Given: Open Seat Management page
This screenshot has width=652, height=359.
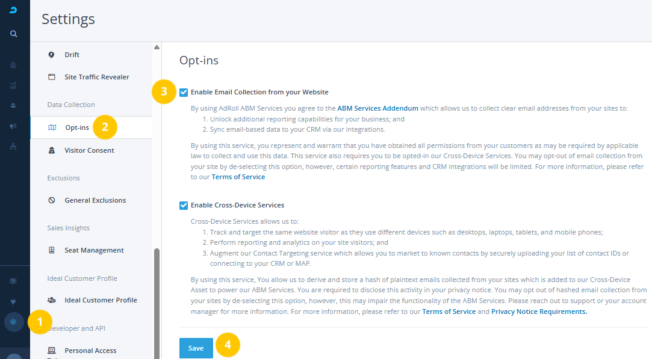Looking at the screenshot, I should 94,250.
